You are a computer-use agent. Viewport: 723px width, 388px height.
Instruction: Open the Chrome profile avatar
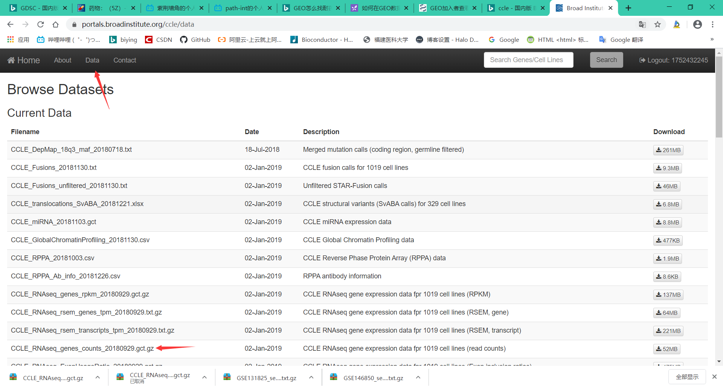point(697,24)
